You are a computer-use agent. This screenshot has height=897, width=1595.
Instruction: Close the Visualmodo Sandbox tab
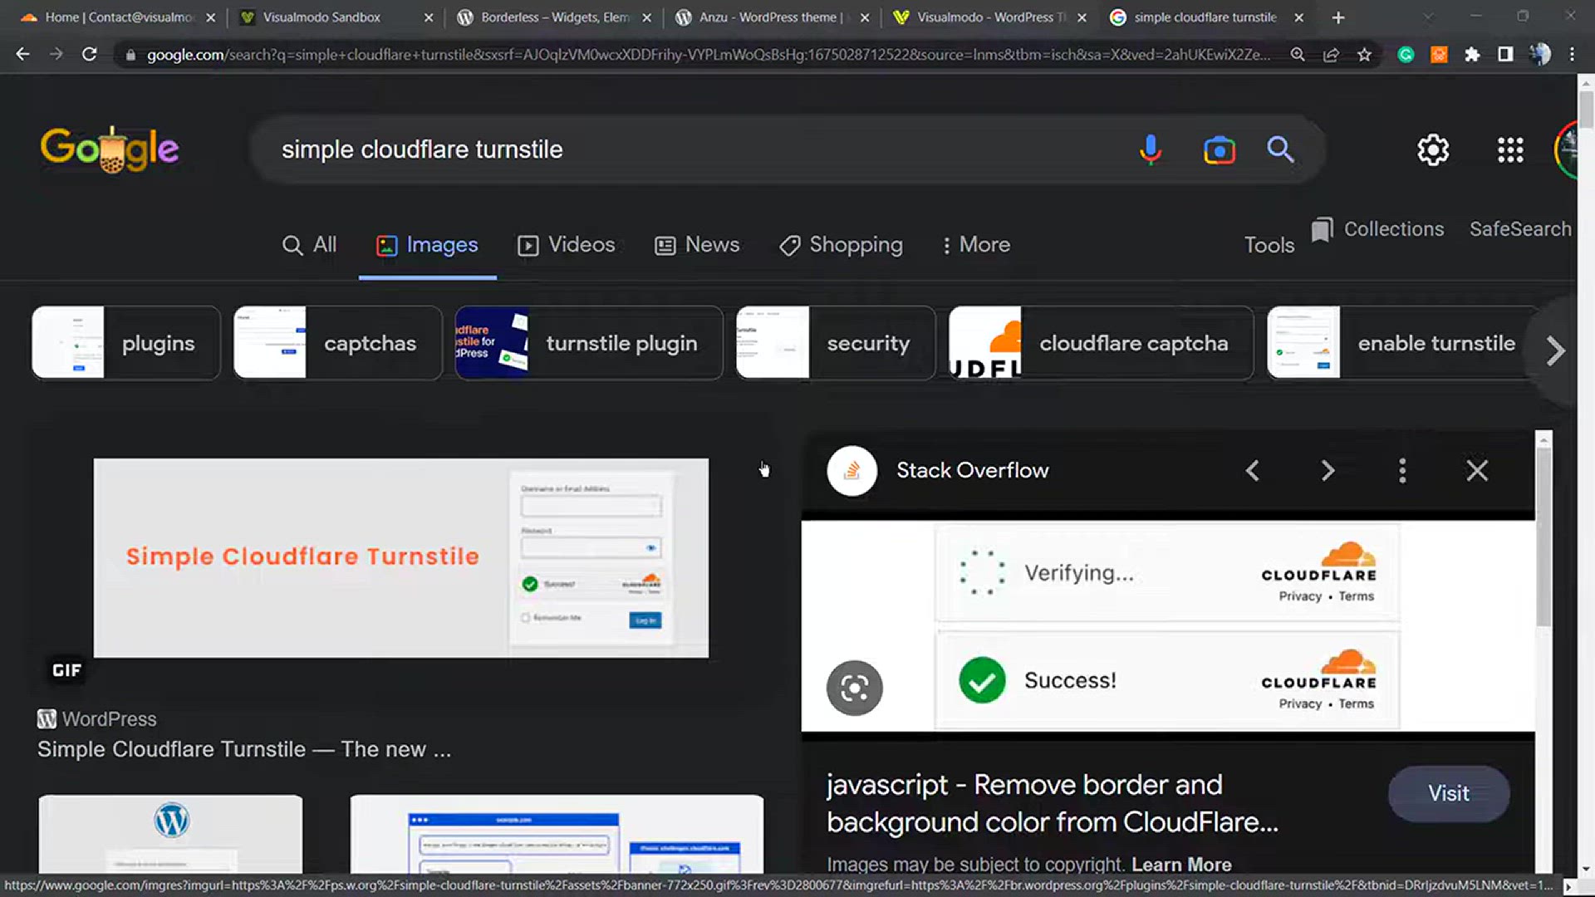point(428,17)
